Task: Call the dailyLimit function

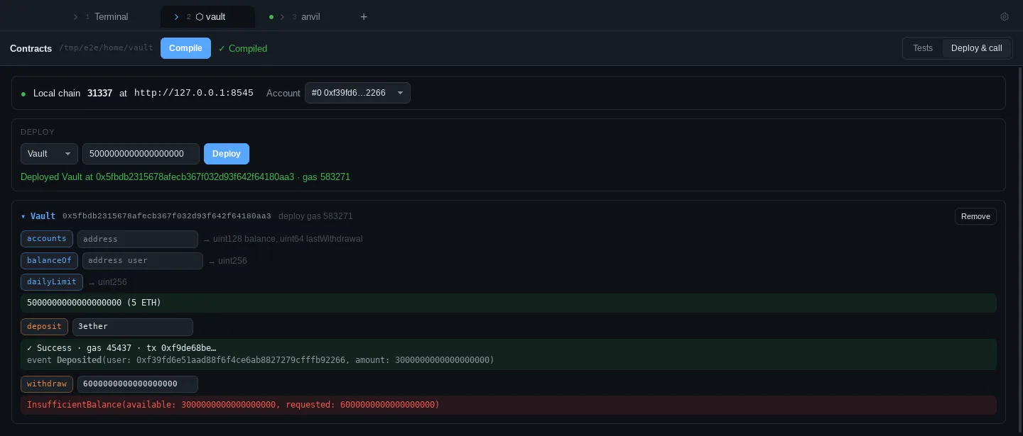Action: tap(52, 281)
